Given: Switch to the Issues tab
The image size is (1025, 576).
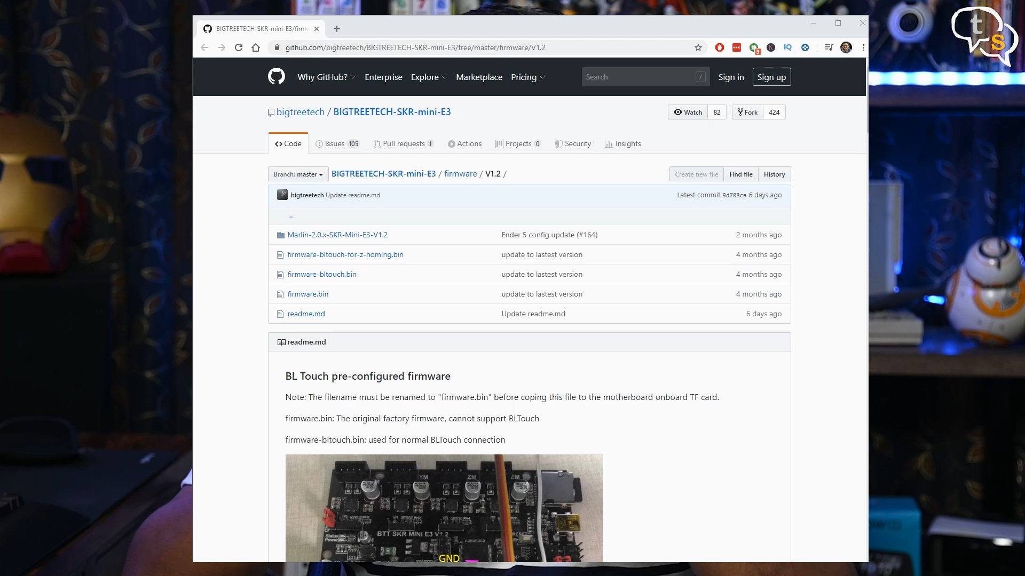Looking at the screenshot, I should tap(337, 143).
